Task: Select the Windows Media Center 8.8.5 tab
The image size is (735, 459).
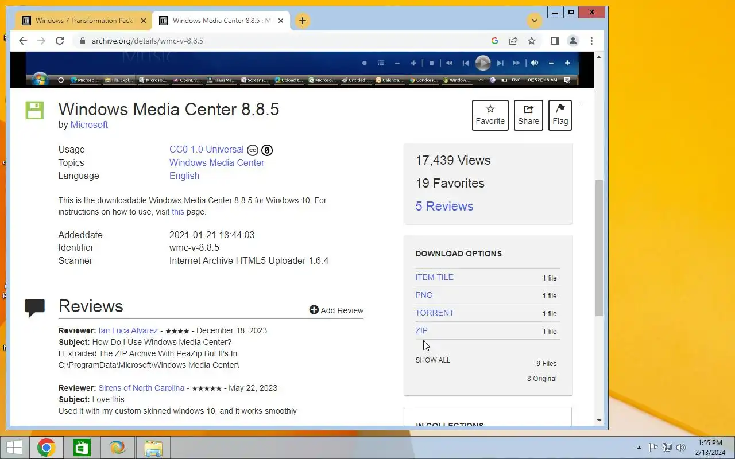Action: point(221,21)
